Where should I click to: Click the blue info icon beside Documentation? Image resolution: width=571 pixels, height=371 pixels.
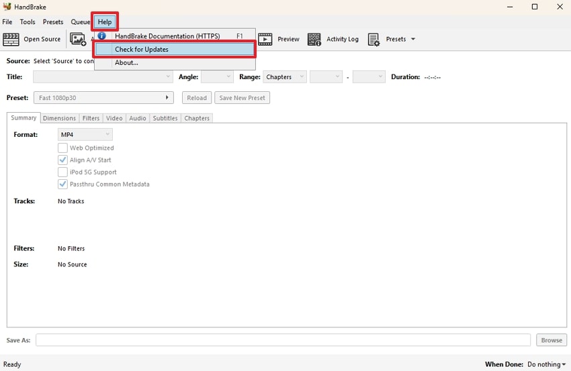(102, 36)
